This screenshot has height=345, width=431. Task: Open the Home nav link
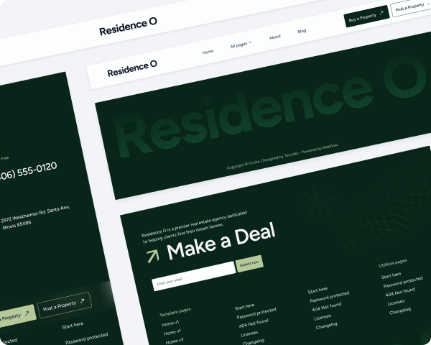pyautogui.click(x=208, y=52)
